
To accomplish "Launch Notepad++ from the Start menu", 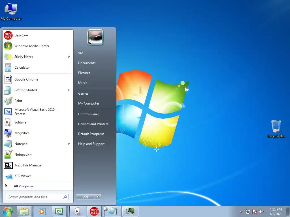I will (38, 155).
